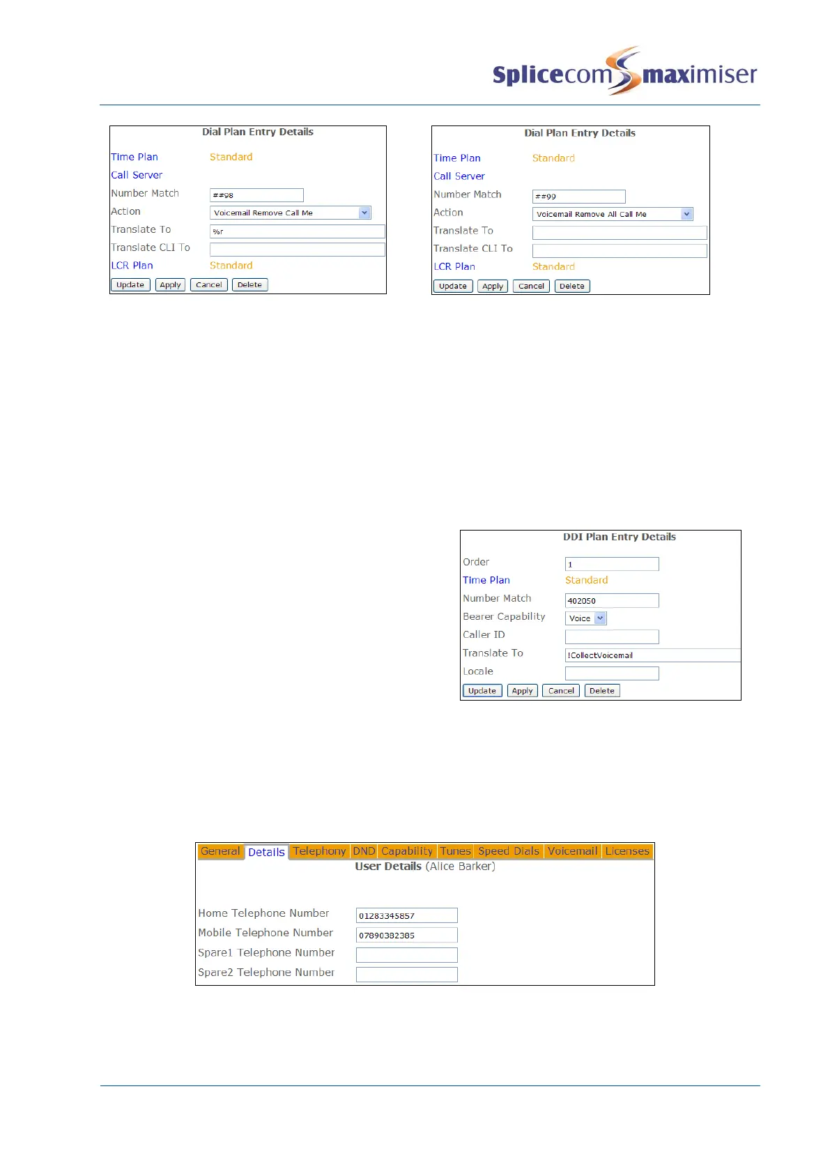
Task: Click Call Server link in ##98 panel
Action: coord(137,175)
